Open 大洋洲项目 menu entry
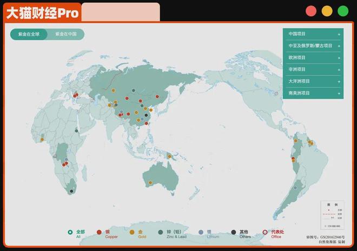 tap(314, 81)
